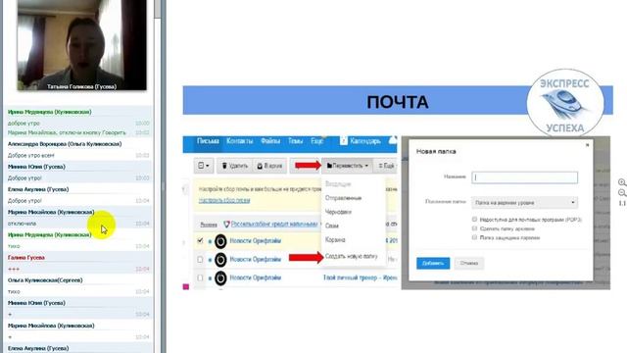The image size is (627, 353).
Task: Tick checkbox of the Твой личный тренер message
Action: click(x=200, y=277)
